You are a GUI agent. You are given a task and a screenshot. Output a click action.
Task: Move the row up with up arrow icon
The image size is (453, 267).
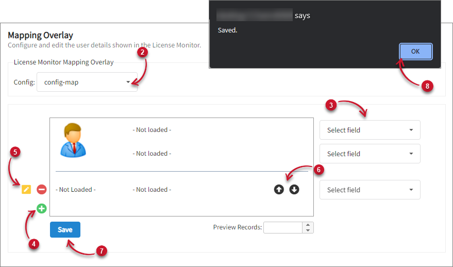pos(279,190)
